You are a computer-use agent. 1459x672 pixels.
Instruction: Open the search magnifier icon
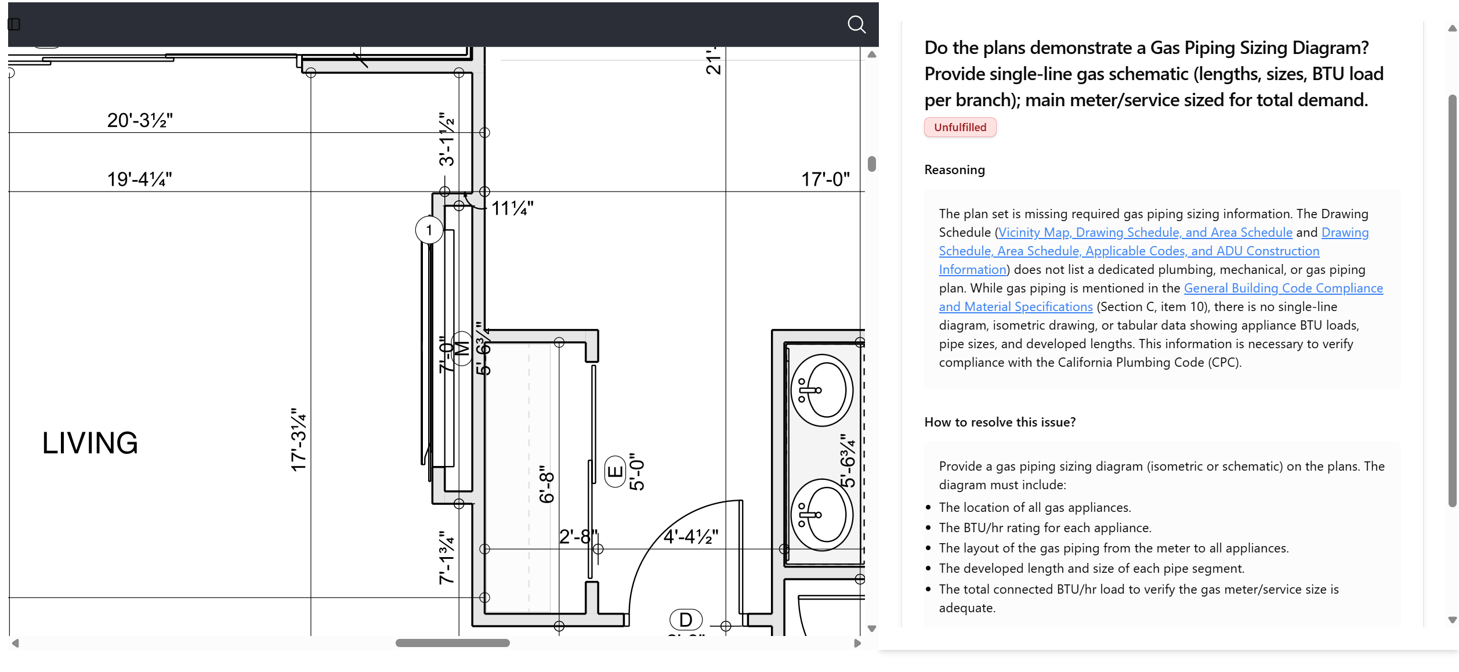coord(856,24)
